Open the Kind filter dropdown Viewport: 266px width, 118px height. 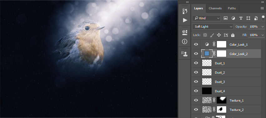point(206,18)
